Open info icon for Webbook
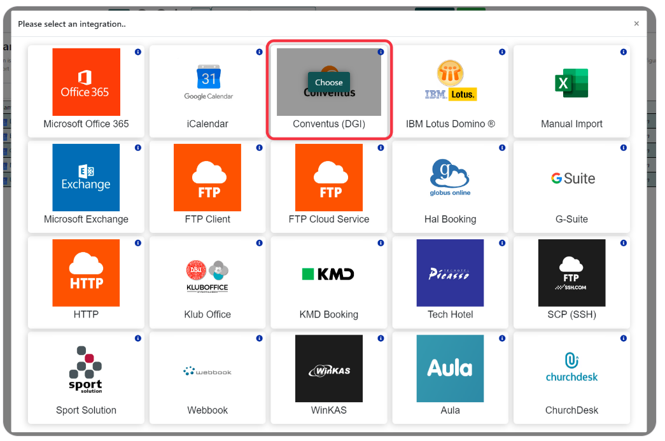Screen dimensions: 665x441 (259, 339)
